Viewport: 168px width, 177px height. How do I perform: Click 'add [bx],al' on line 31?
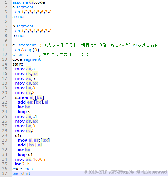click(30, 145)
